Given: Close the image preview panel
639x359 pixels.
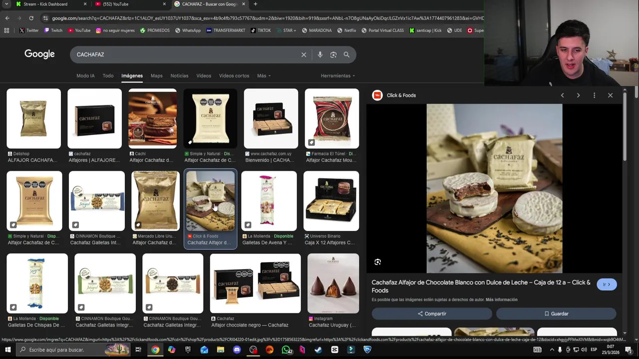Looking at the screenshot, I should click(610, 95).
